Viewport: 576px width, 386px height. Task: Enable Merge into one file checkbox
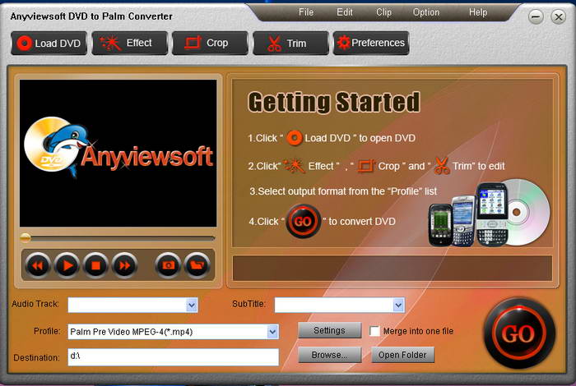click(x=374, y=331)
